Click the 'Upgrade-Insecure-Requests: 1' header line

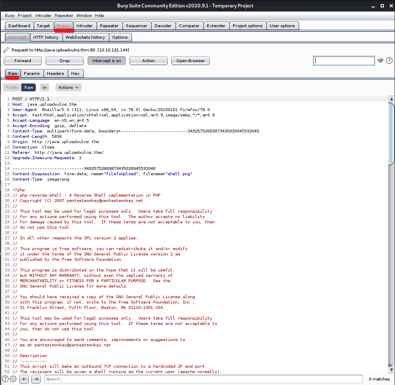coord(47,158)
